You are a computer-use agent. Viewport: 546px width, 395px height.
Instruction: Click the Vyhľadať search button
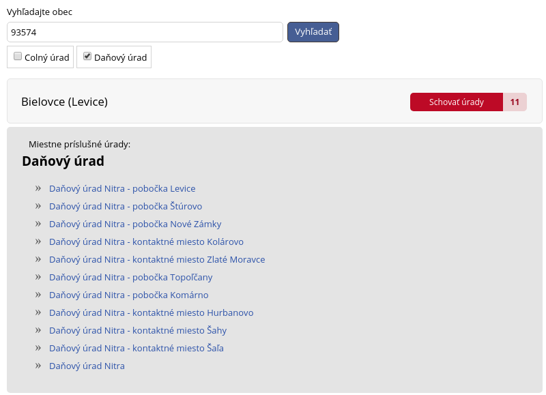click(313, 32)
